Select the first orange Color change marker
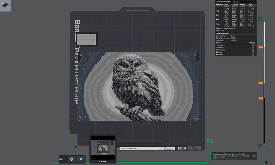This screenshot has width=275, height=165. [x=261, y=47]
